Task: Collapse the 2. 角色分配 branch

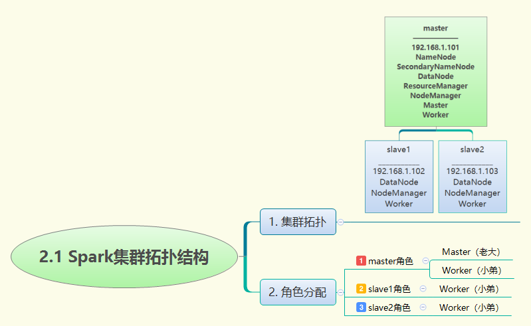Action: click(341, 293)
